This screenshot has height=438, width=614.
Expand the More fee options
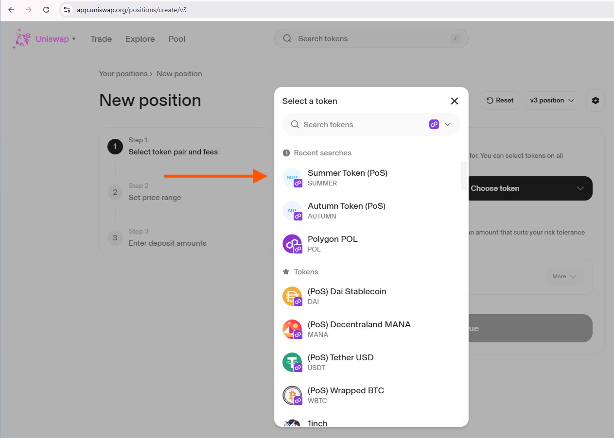(564, 276)
